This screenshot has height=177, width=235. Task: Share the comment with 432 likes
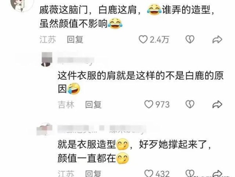coord(217,173)
